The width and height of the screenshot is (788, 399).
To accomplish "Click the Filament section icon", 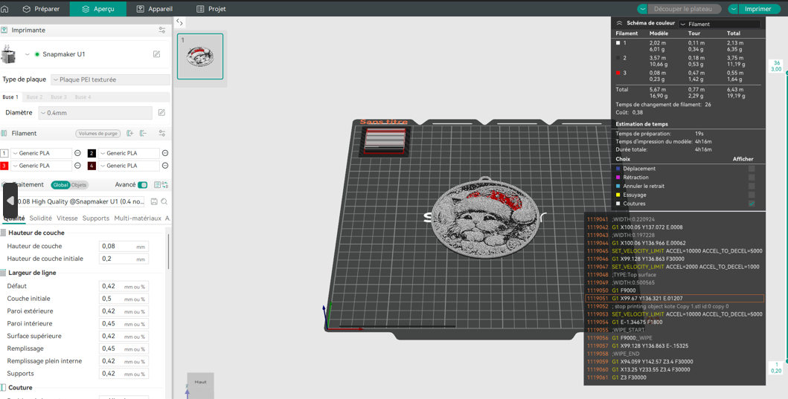I will click(x=4, y=134).
